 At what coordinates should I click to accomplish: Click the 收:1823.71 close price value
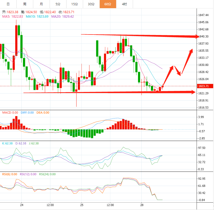pos(66,12)
